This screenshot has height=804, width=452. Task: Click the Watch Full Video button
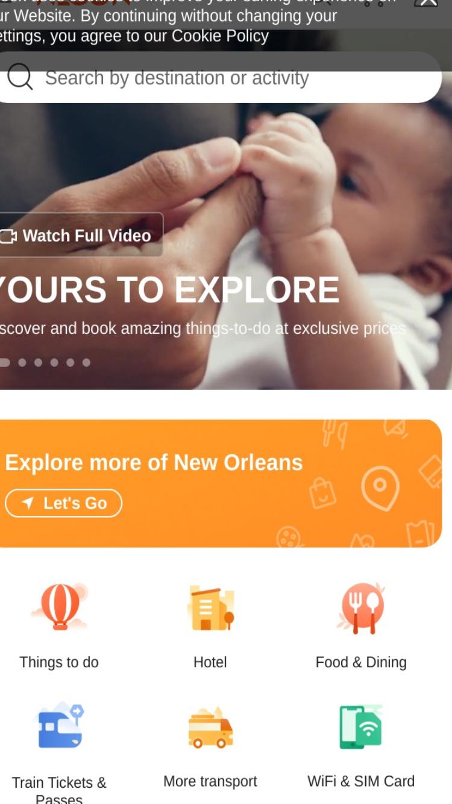(x=80, y=235)
